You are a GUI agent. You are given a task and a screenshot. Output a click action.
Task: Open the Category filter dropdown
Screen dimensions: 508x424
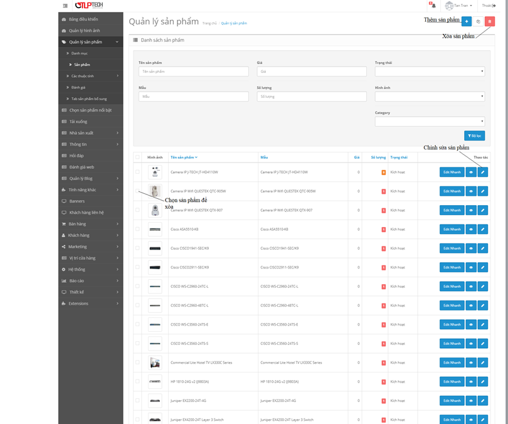tap(430, 122)
